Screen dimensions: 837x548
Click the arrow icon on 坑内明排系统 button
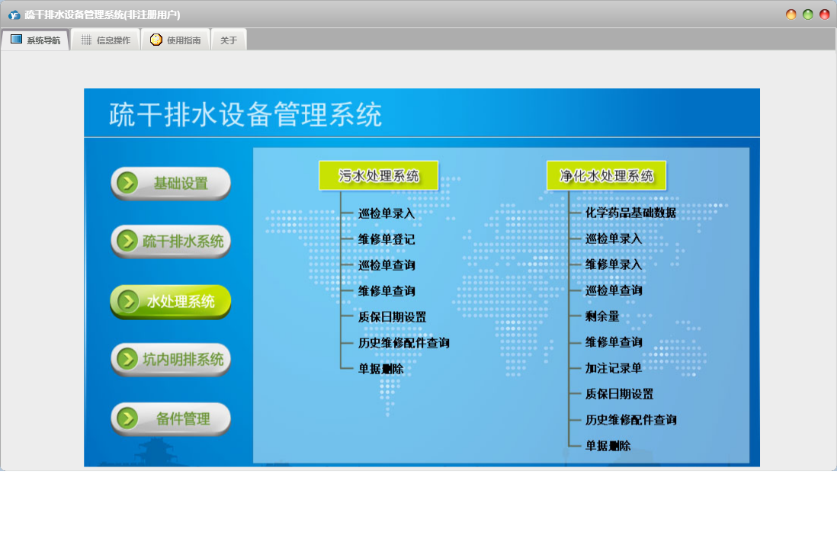pyautogui.click(x=127, y=359)
